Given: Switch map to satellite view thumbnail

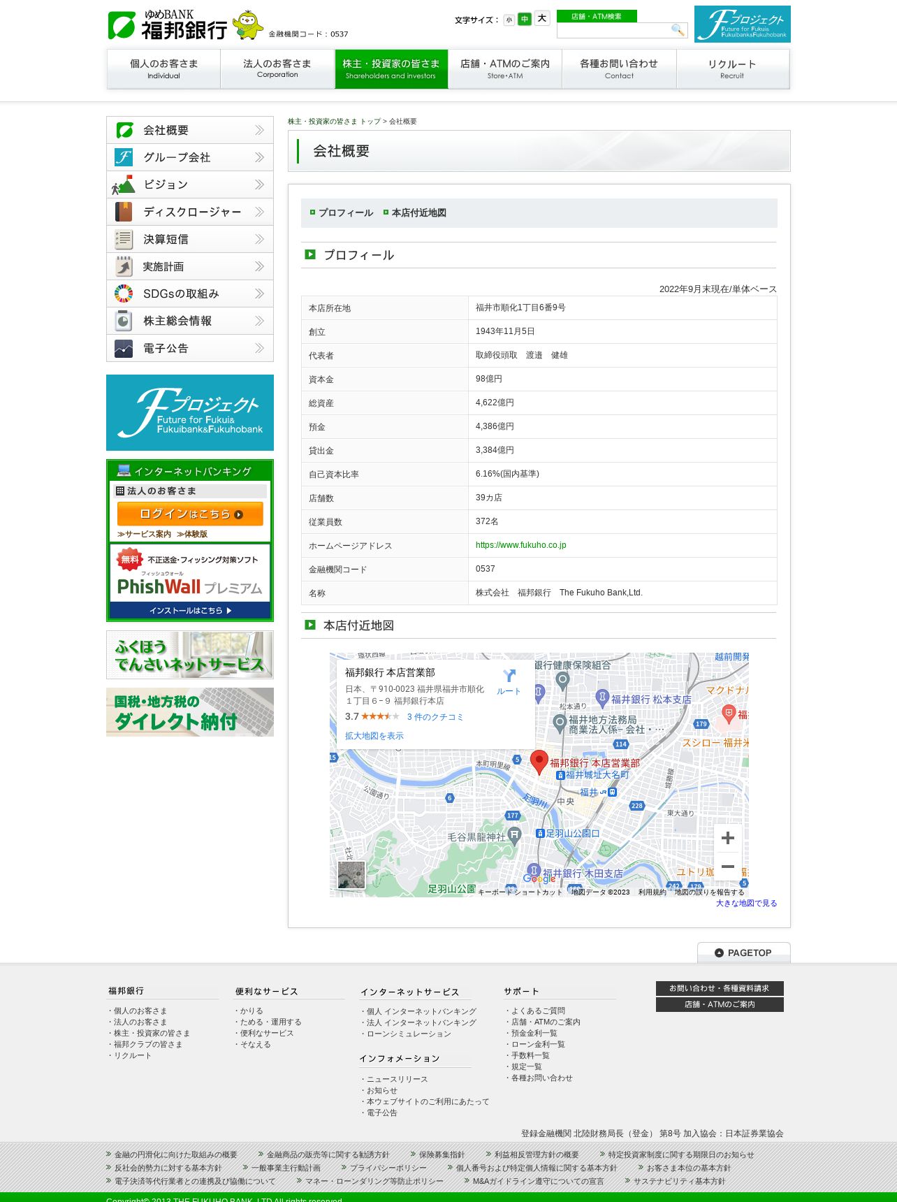Looking at the screenshot, I should click(x=351, y=875).
